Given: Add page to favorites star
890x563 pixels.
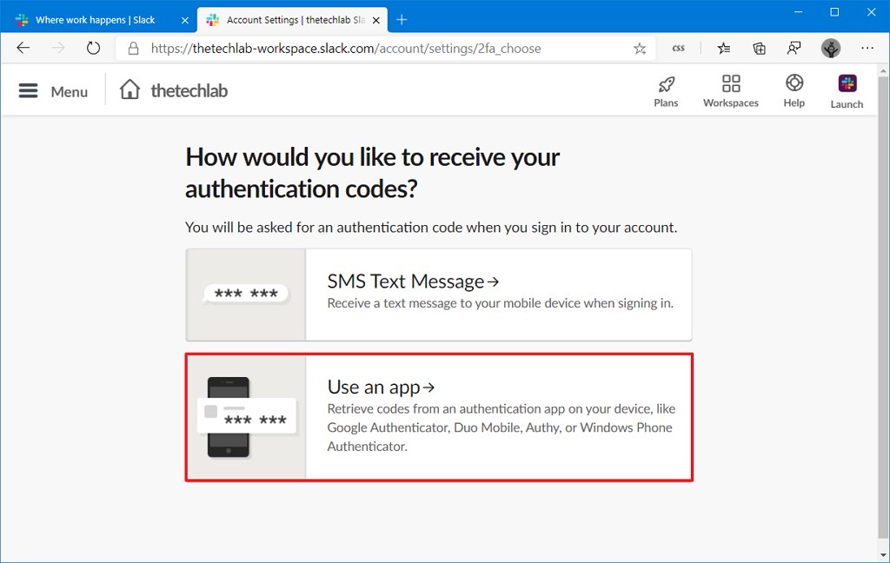Looking at the screenshot, I should pyautogui.click(x=640, y=49).
